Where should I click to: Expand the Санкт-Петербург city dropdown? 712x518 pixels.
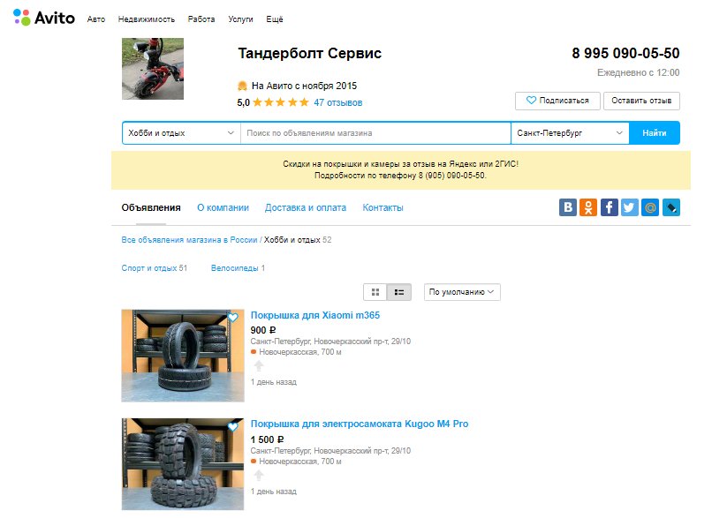pyautogui.click(x=570, y=133)
